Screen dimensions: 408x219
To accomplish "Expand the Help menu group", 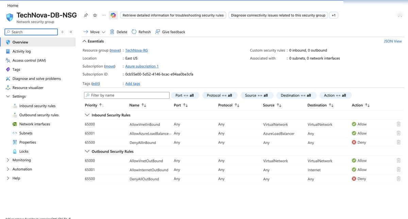I will click(8, 178).
